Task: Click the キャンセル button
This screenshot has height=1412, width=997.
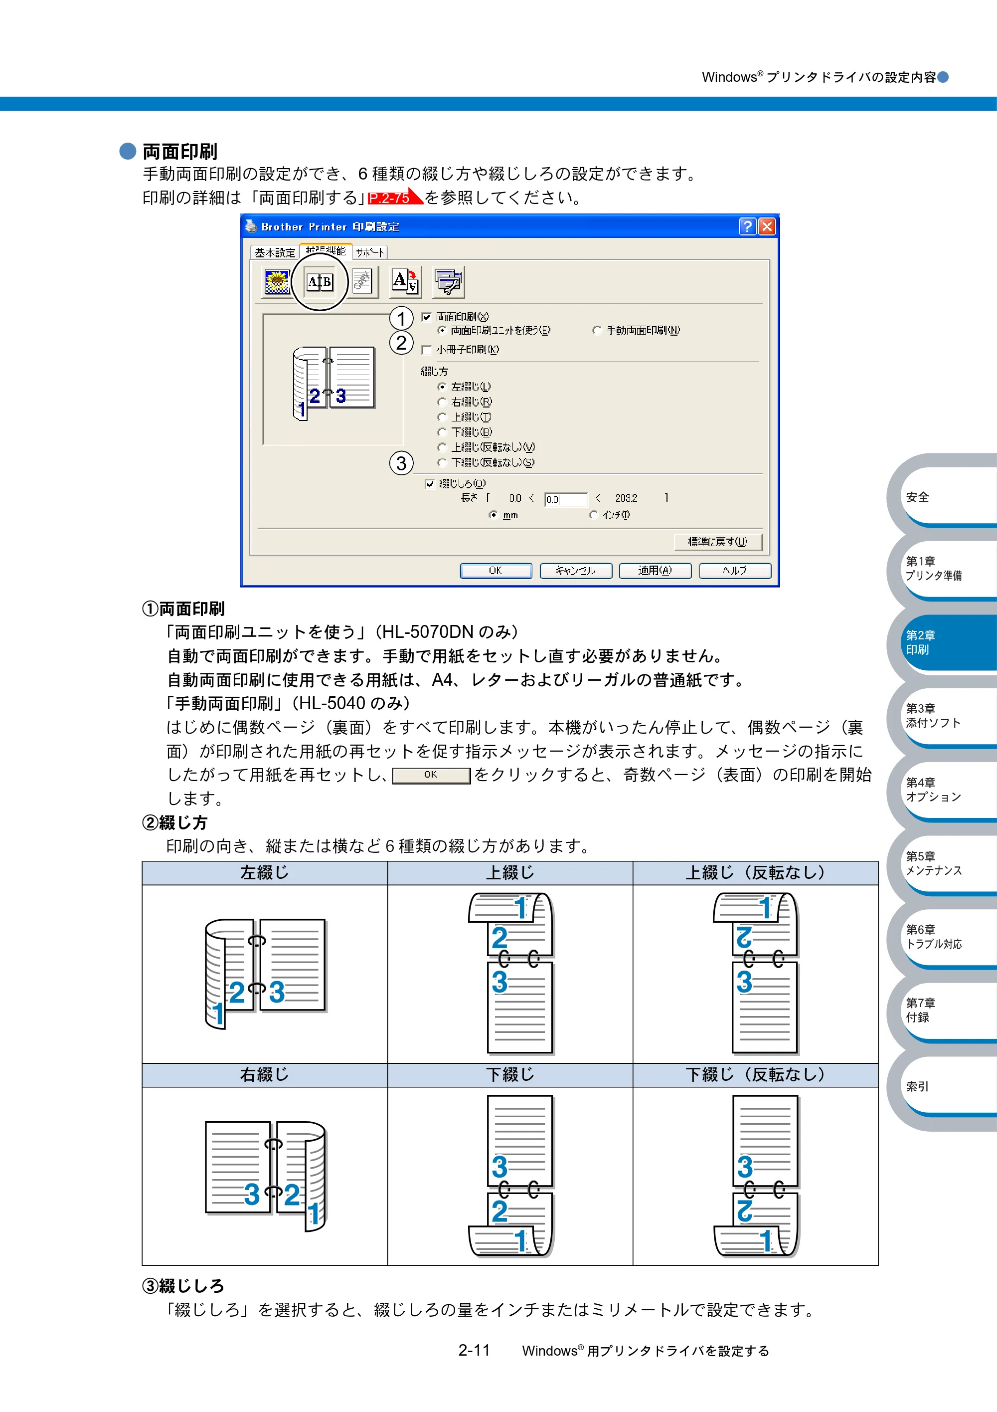Action: pyautogui.click(x=575, y=571)
